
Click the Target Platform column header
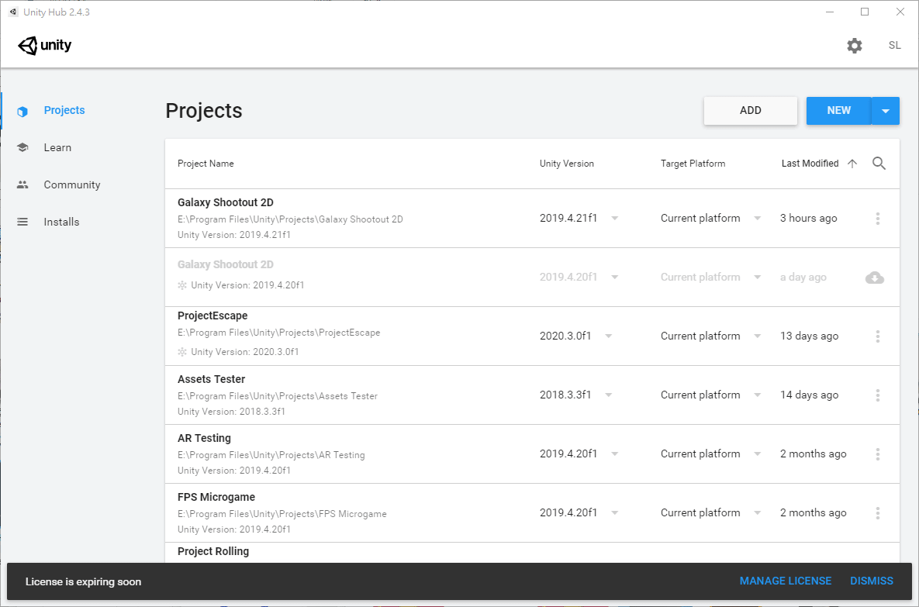(693, 164)
